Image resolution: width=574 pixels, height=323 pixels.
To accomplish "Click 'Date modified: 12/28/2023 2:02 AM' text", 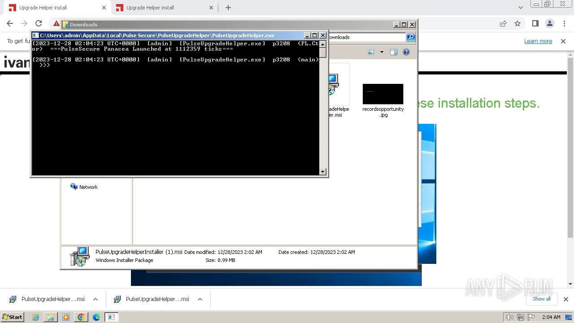I will click(x=223, y=252).
